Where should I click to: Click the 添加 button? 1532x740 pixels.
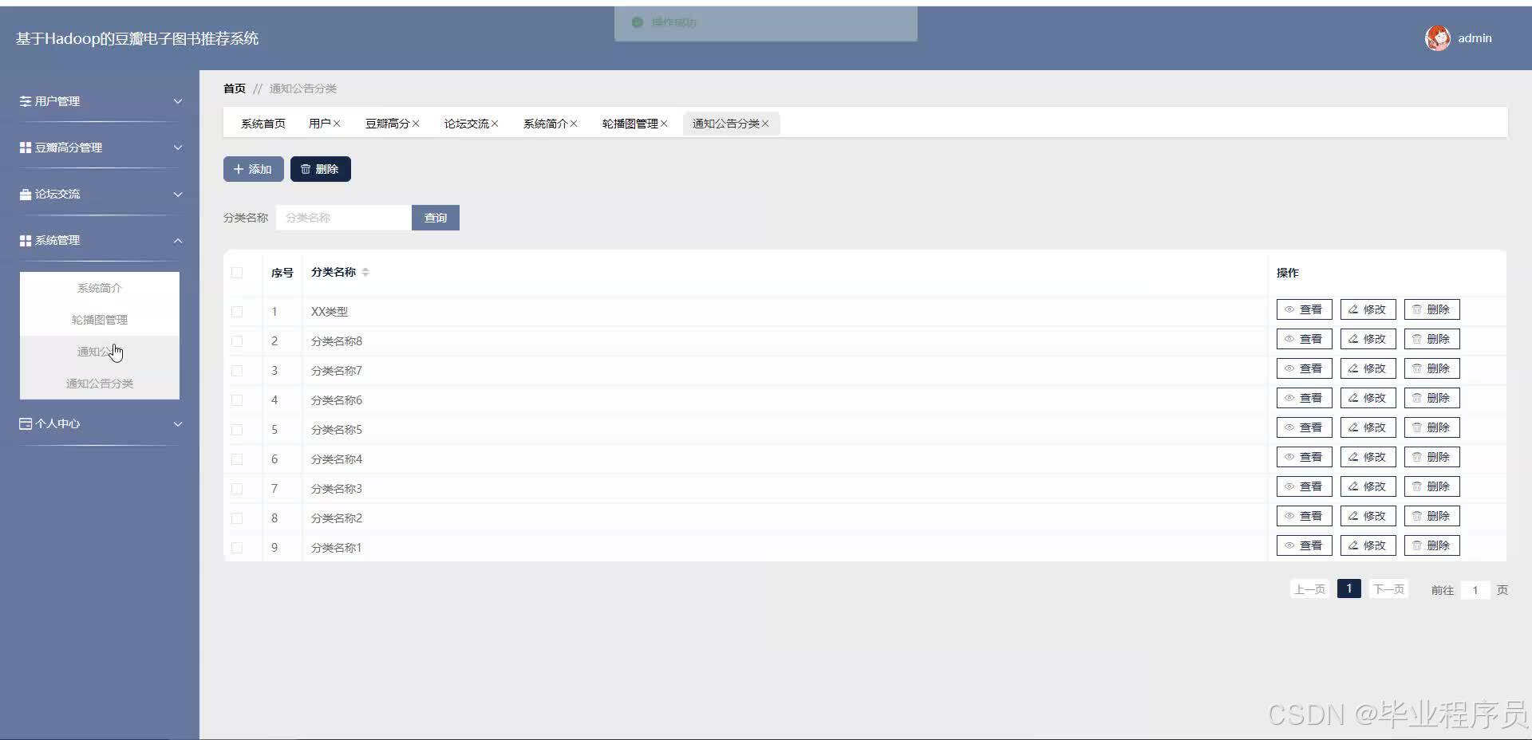[253, 169]
